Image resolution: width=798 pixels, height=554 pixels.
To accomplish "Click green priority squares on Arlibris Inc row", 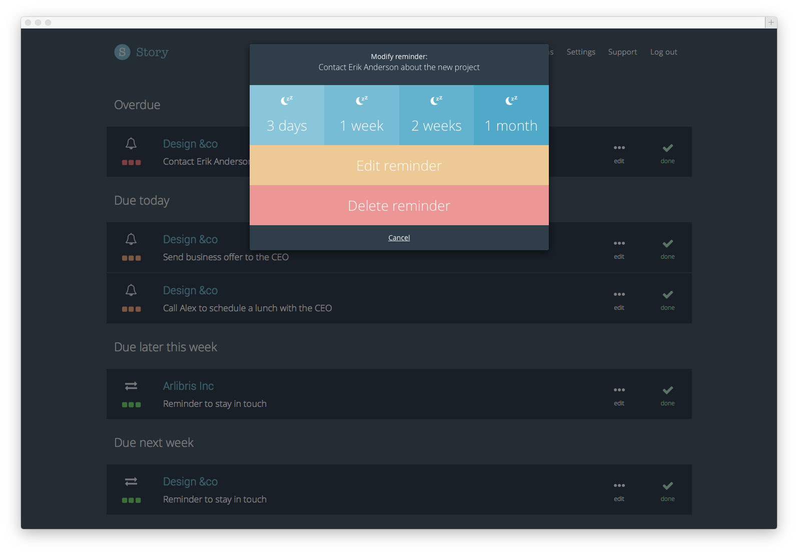I will (131, 405).
